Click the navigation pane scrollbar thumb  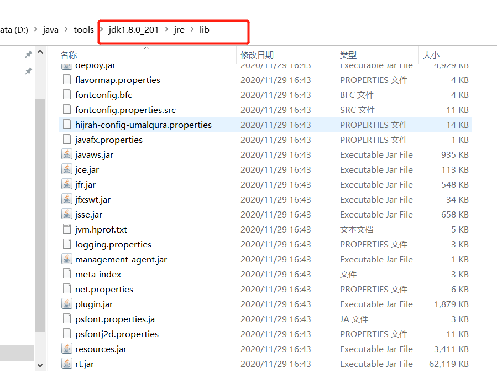(40, 215)
